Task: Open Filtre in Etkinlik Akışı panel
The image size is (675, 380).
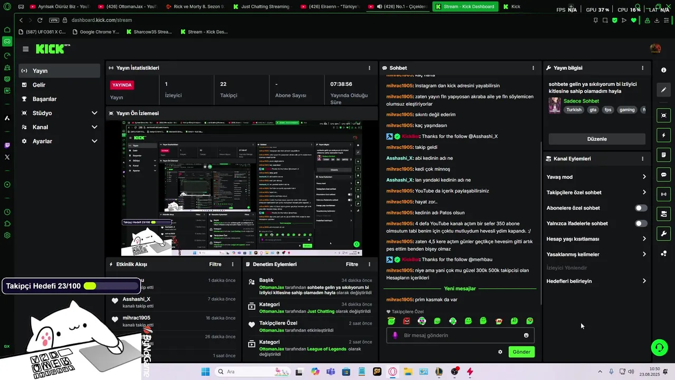Action: [215, 264]
